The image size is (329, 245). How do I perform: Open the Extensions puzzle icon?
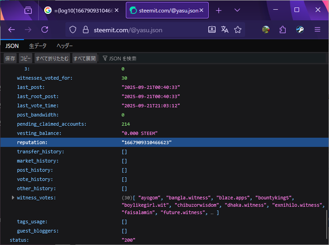point(283,30)
